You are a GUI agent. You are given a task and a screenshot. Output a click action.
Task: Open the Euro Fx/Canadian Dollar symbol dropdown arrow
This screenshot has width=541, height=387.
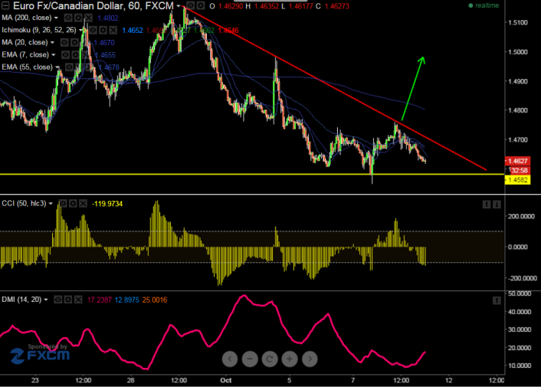coord(179,6)
